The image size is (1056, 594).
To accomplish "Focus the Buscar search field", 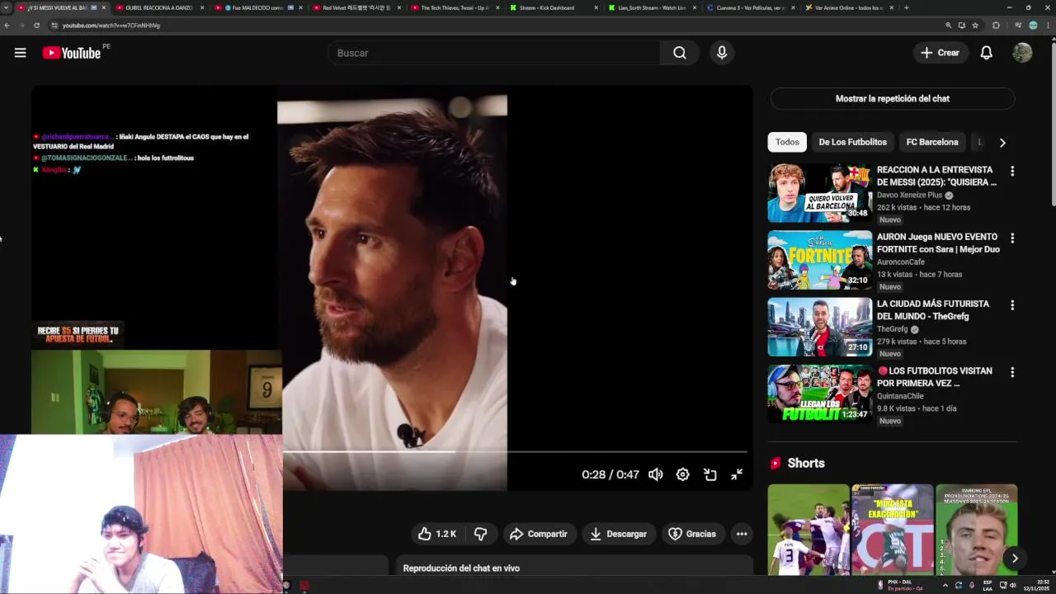I will pos(493,53).
